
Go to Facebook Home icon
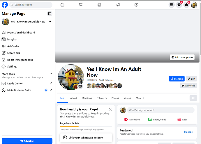tap(62, 5)
